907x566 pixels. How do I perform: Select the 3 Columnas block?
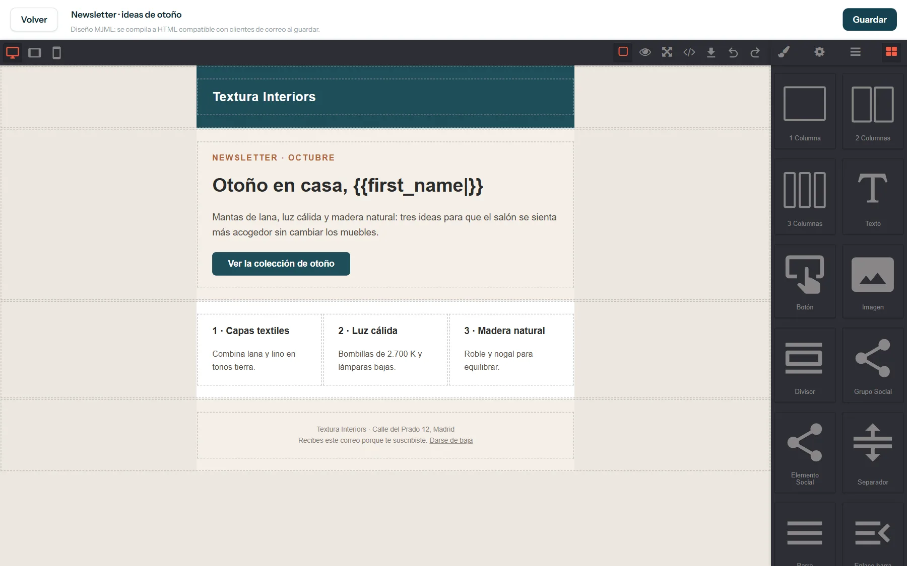point(805,197)
